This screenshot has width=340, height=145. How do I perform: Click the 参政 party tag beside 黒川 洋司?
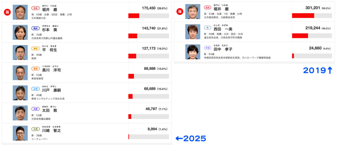click(35, 68)
